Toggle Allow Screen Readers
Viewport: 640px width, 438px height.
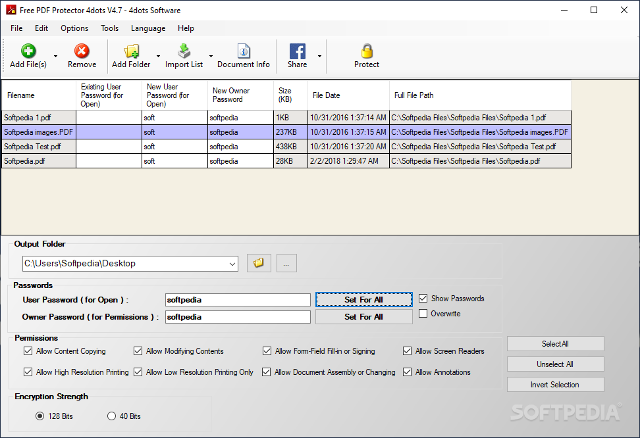[407, 351]
